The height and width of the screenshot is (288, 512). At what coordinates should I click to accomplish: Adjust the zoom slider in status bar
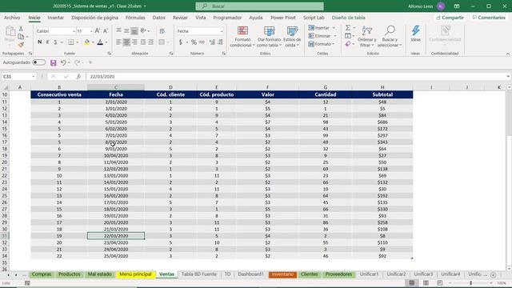click(471, 283)
